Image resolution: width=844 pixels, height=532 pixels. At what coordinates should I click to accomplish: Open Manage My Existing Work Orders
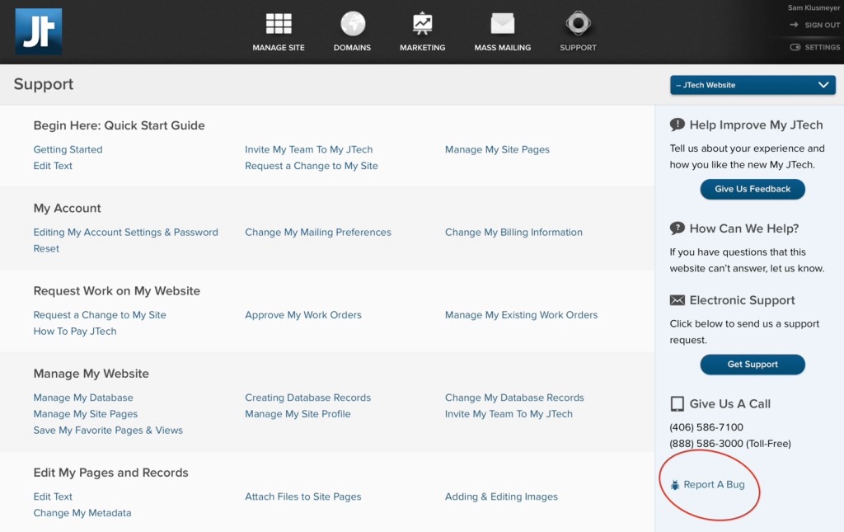(521, 315)
